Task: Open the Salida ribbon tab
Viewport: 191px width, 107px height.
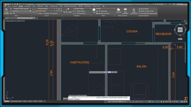Action: coord(47,6)
